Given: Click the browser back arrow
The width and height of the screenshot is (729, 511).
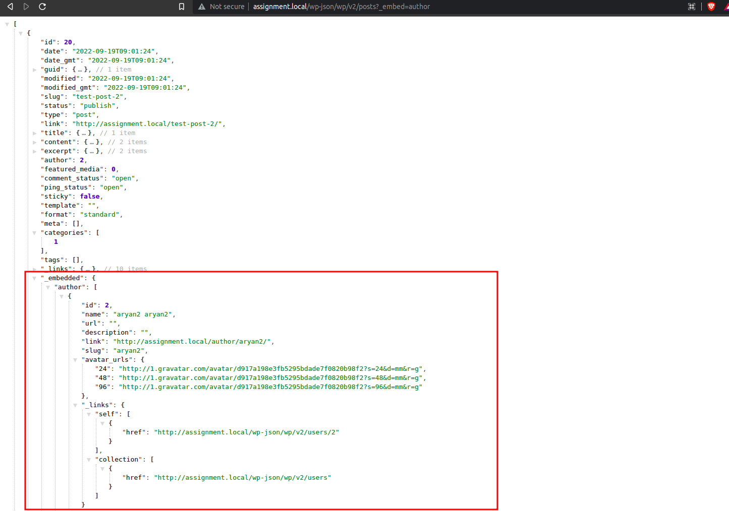Looking at the screenshot, I should 10,7.
